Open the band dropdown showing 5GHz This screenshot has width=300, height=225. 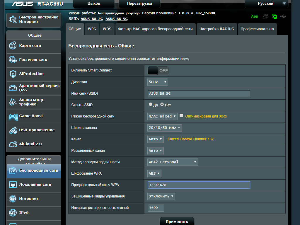[x=158, y=82]
